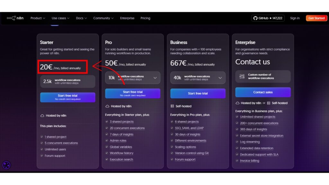This screenshot has width=329, height=185.
Task: Expand the Product navigation menu
Action: [x=38, y=18]
